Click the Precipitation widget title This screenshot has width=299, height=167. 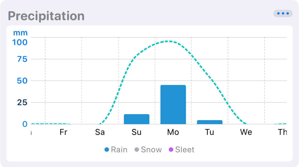point(46,16)
